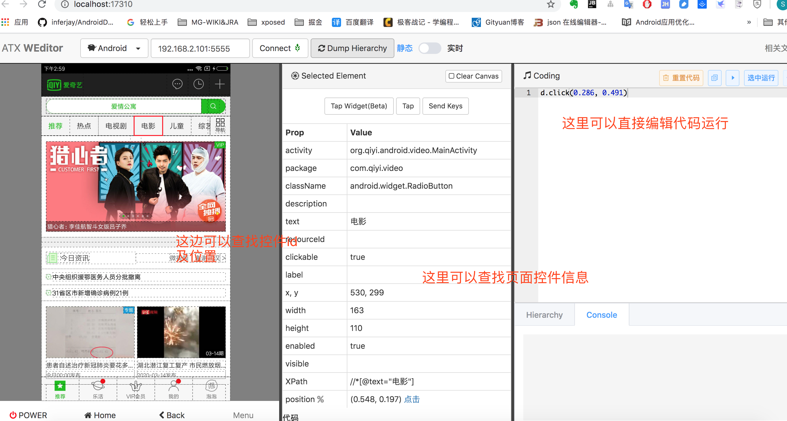The width and height of the screenshot is (787, 421).
Task: Tap the plus icon in app header
Action: (x=220, y=84)
